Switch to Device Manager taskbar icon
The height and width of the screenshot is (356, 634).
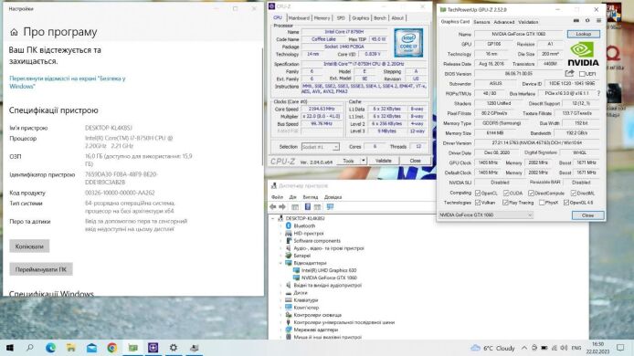195,348
